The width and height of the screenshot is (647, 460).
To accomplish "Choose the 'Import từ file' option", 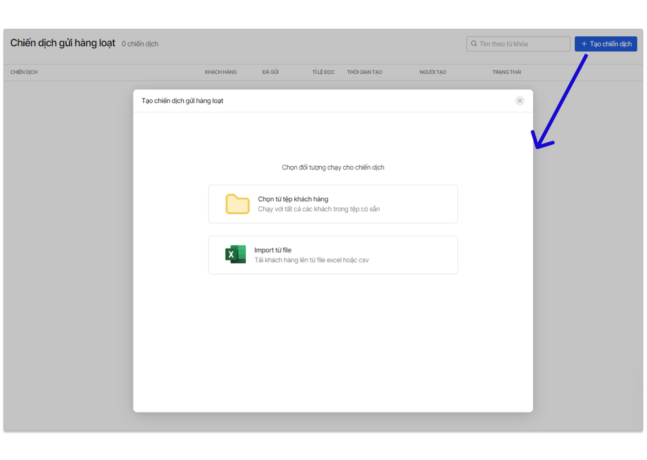I will pyautogui.click(x=333, y=255).
